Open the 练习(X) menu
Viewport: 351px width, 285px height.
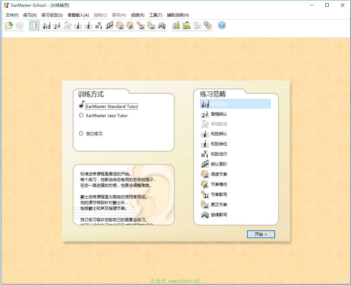30,15
